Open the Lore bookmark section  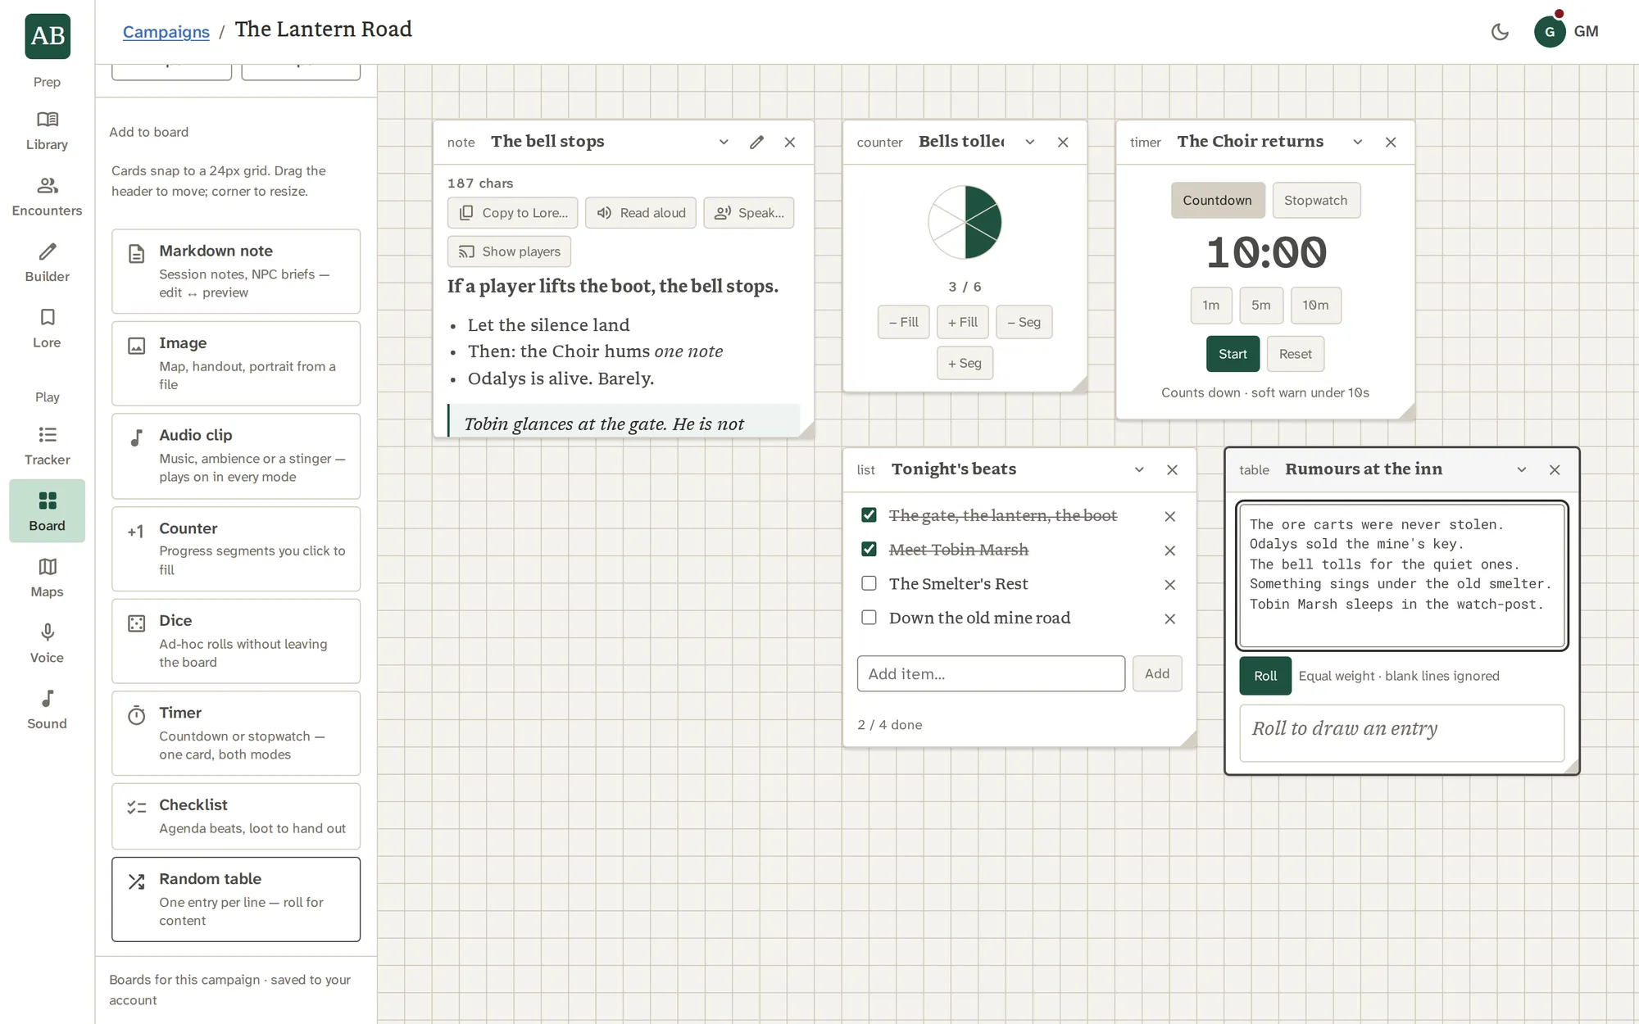pos(47,329)
